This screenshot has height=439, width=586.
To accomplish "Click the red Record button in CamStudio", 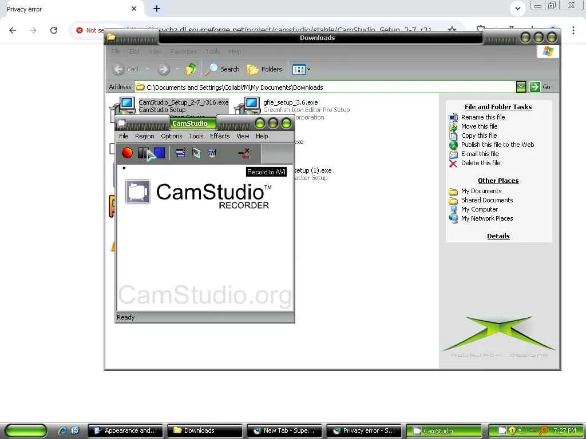I will (127, 153).
